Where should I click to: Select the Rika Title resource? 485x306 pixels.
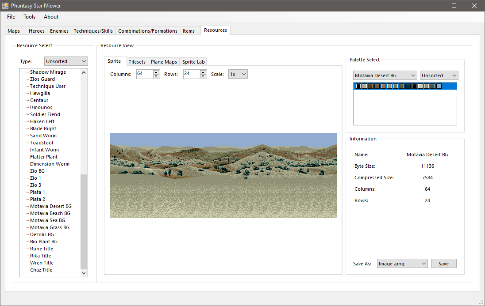40,256
